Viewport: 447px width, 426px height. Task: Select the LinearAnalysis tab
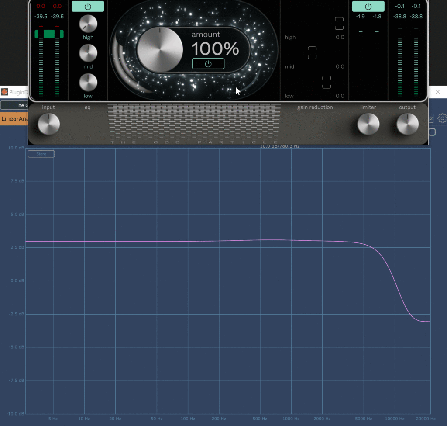tap(14, 119)
